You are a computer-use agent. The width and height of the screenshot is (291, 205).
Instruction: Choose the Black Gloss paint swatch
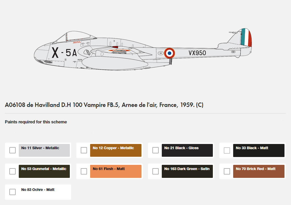coord(187,150)
